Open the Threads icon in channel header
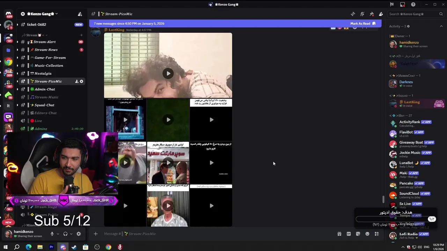Screen dimensions: 447x251 [353, 14]
